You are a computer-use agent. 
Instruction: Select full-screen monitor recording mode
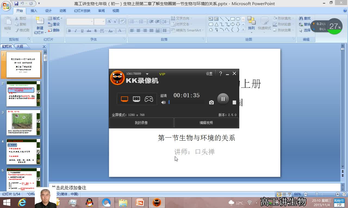tap(125, 99)
